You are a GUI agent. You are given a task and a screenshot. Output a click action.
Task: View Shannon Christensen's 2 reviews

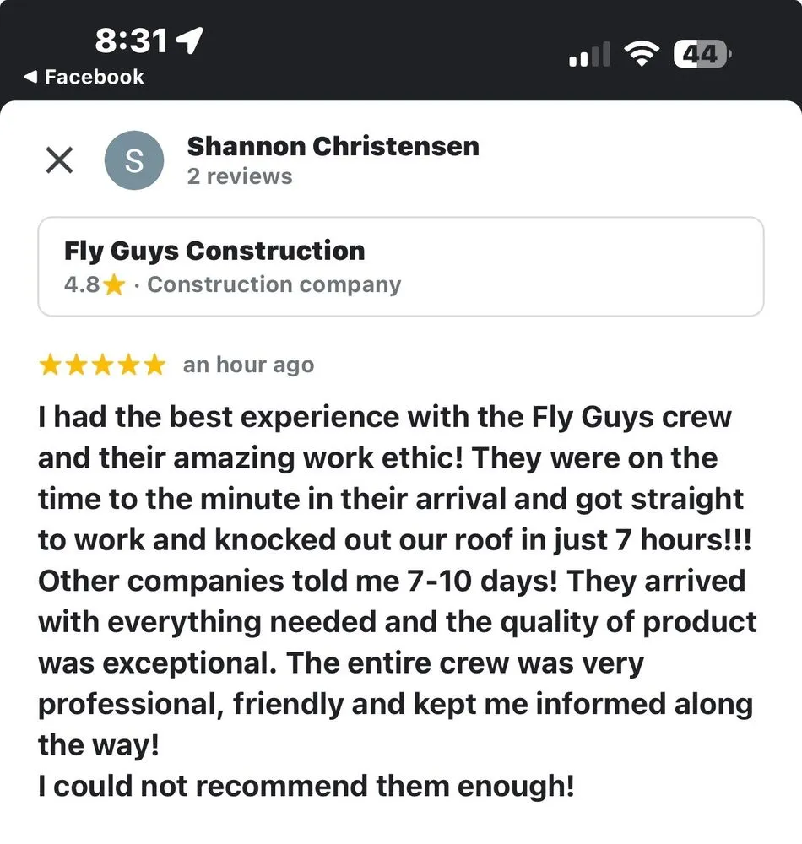[x=240, y=176]
